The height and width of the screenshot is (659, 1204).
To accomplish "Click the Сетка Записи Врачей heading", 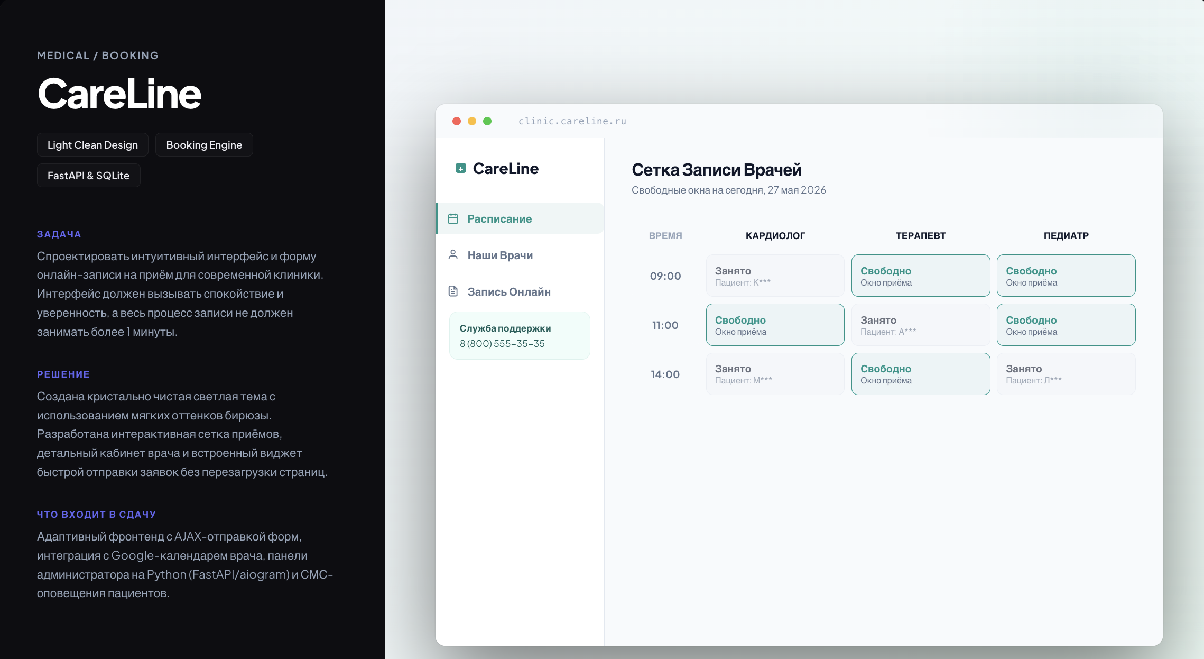I will click(x=717, y=170).
